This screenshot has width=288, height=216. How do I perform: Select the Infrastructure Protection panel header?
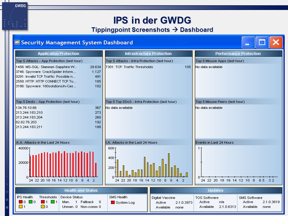point(148,53)
